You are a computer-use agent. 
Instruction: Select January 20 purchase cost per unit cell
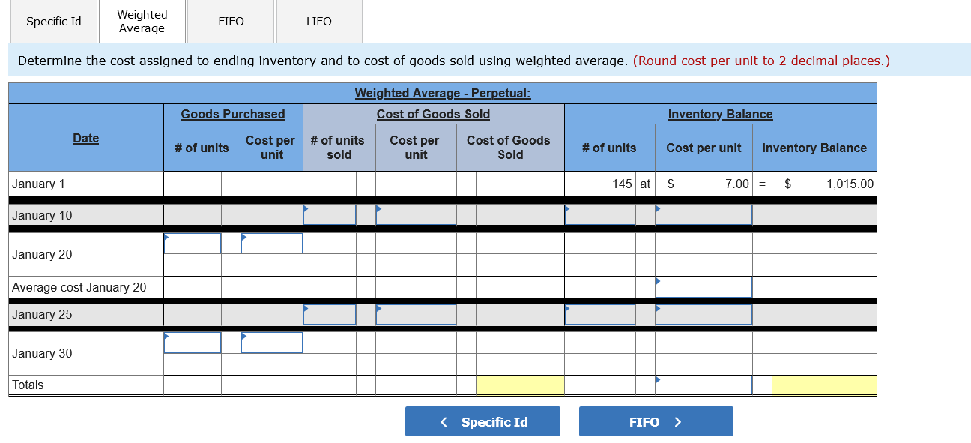coord(272,244)
